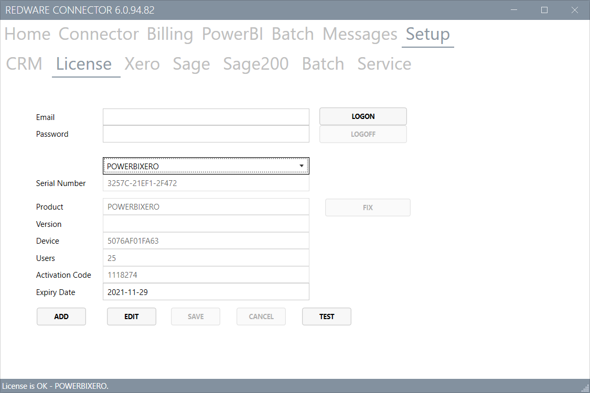Click the EDIT button
Viewport: 590px width, 393px height.
tap(131, 316)
